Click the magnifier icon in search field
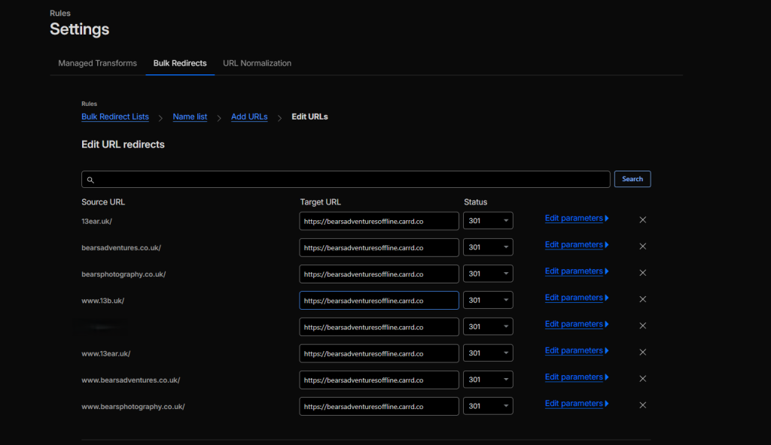 click(90, 180)
